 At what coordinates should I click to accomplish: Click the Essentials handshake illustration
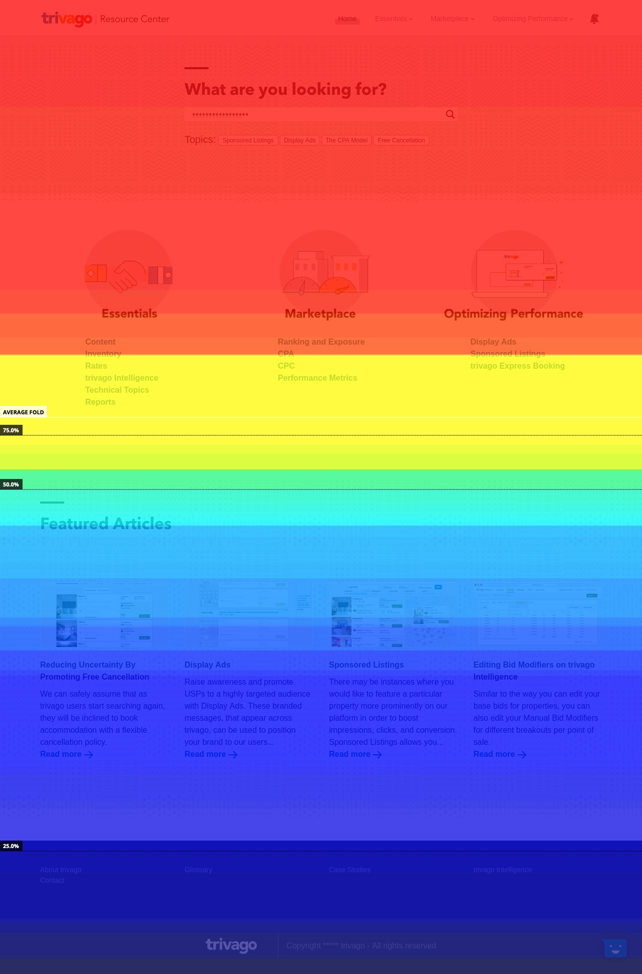coord(129,274)
